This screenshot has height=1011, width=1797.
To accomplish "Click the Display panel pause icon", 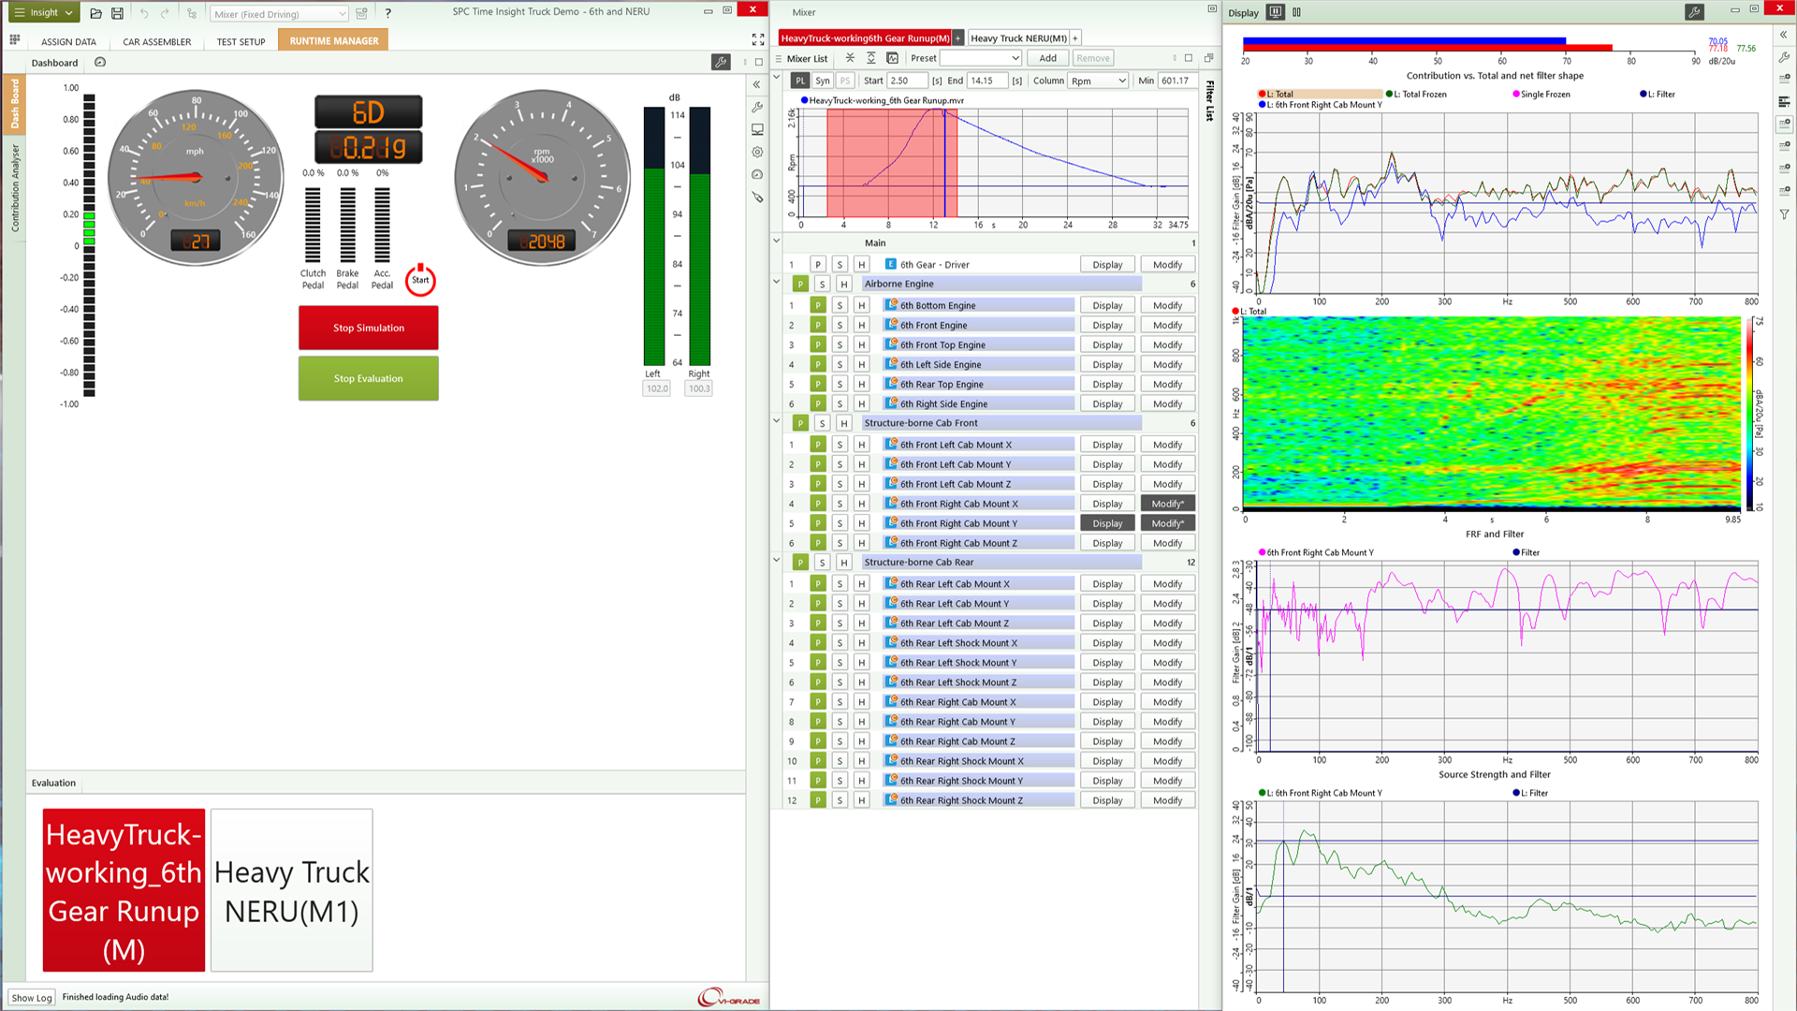I will click(x=1296, y=12).
